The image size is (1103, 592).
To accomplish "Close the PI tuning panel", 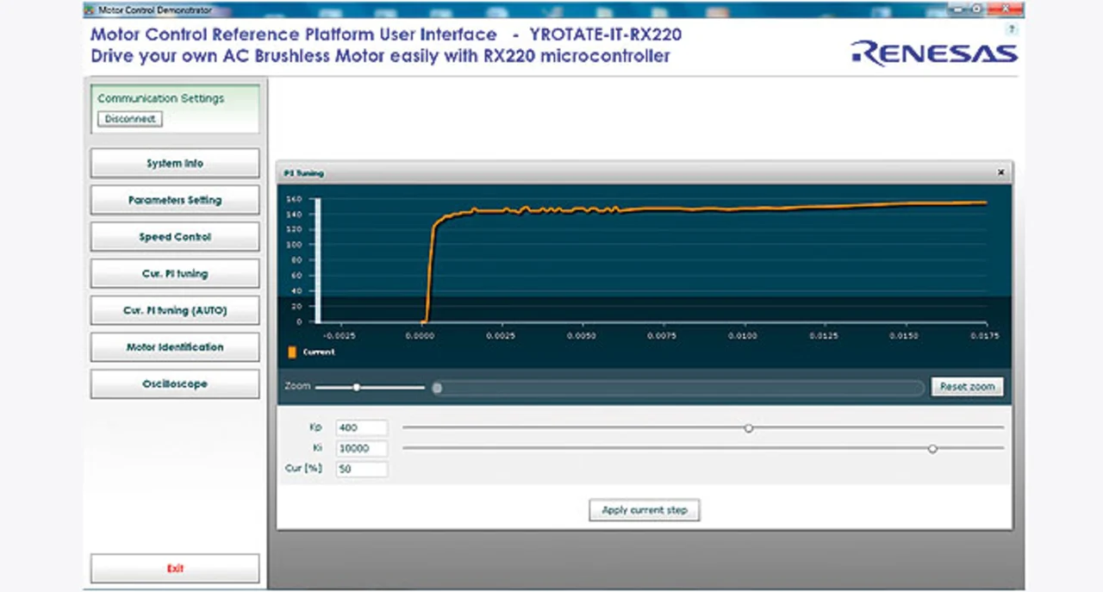I will tap(1000, 172).
